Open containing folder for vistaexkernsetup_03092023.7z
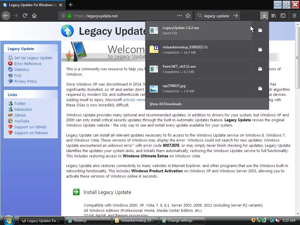Viewport: 300px width, 225px height. 260,50
